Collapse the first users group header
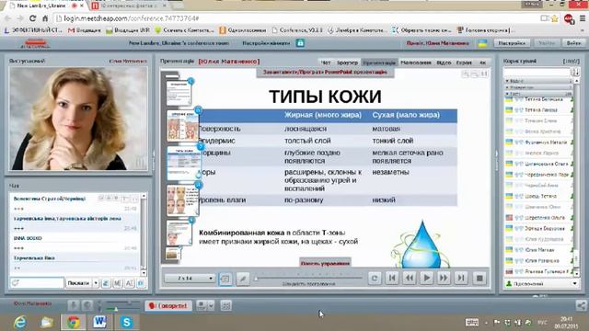This screenshot has width=589, height=331. pos(537,81)
